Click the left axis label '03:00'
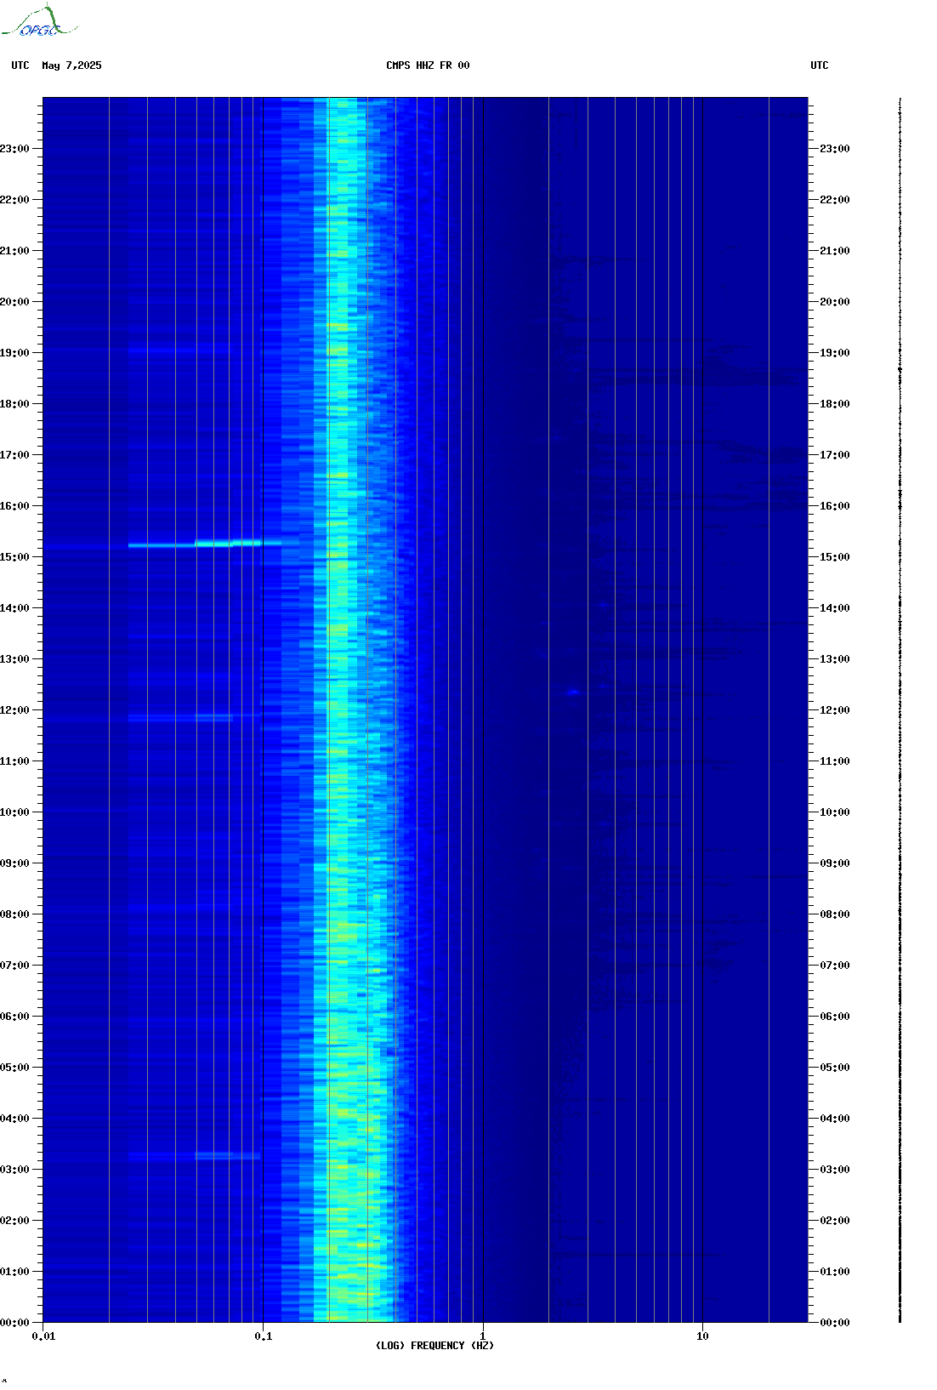This screenshot has height=1390, width=937. (14, 1170)
